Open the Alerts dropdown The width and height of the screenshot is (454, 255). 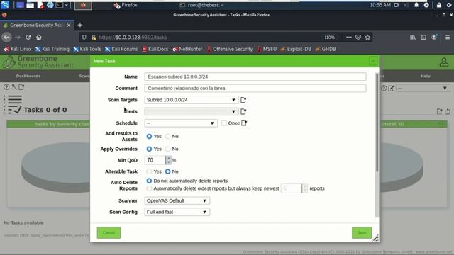(192, 111)
